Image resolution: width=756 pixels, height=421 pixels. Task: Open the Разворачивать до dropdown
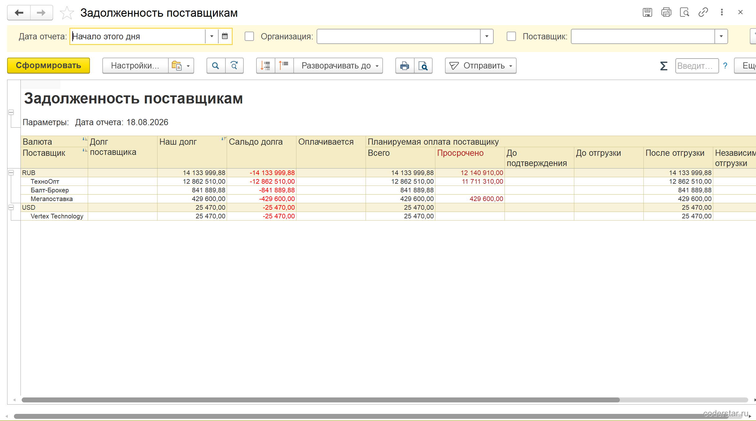pyautogui.click(x=338, y=66)
